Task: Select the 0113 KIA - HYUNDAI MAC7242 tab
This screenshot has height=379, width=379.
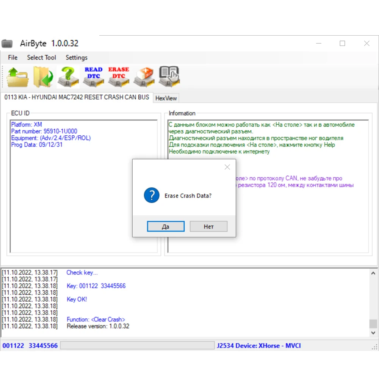Action: pos(77,97)
